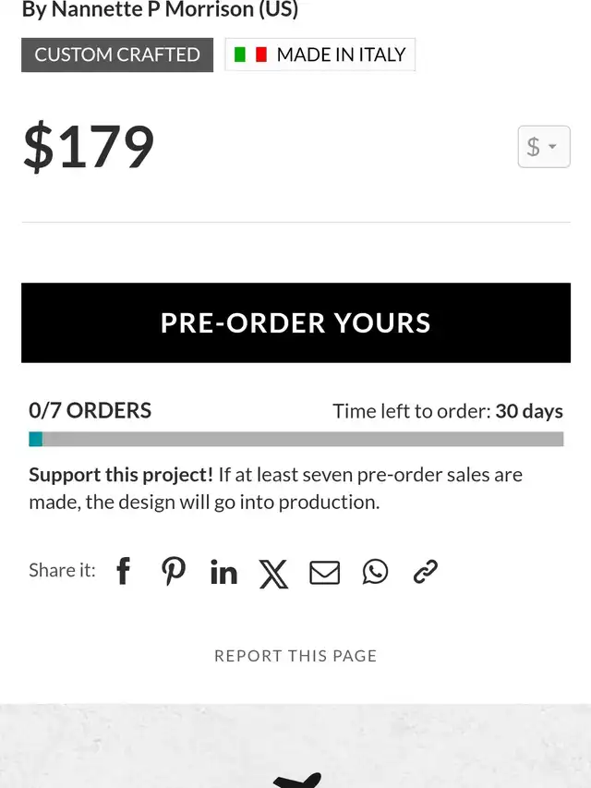This screenshot has width=591, height=788.
Task: Click designer name Nannette P Morrison
Action: 152,9
